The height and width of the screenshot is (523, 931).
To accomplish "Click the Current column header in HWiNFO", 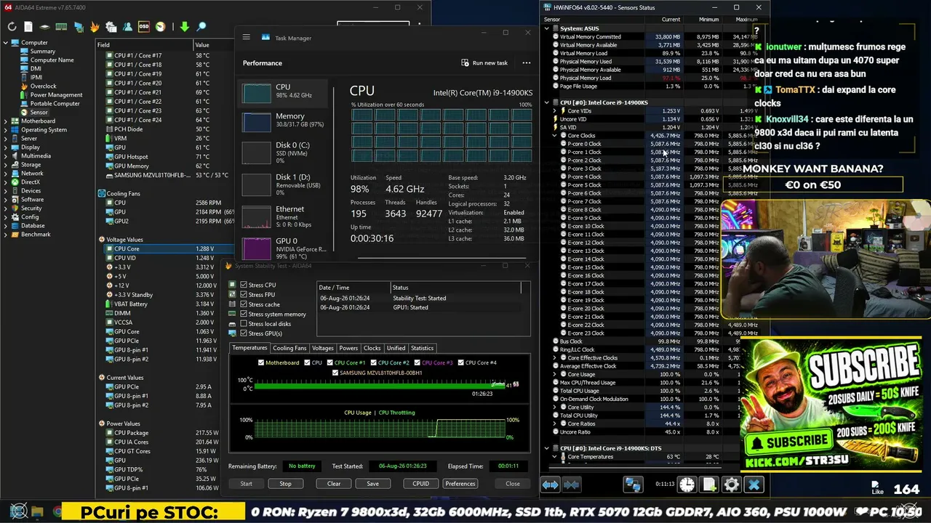I will tap(671, 20).
